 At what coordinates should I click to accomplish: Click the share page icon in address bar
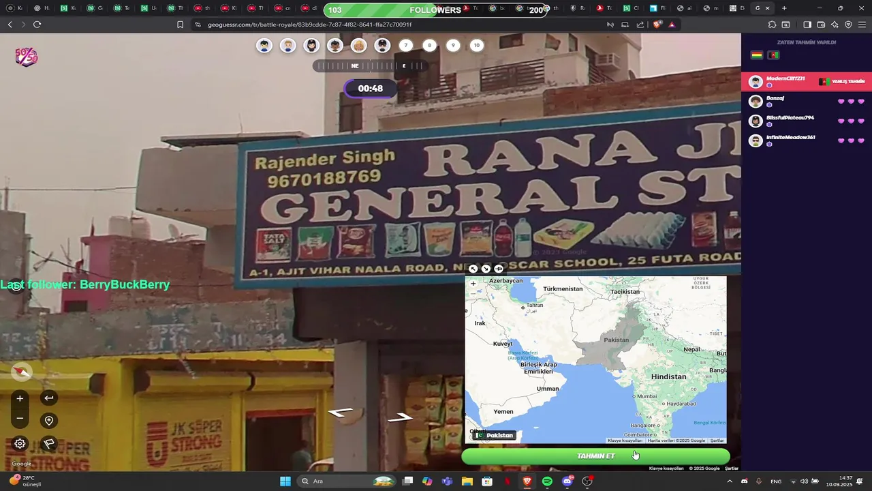click(x=640, y=25)
